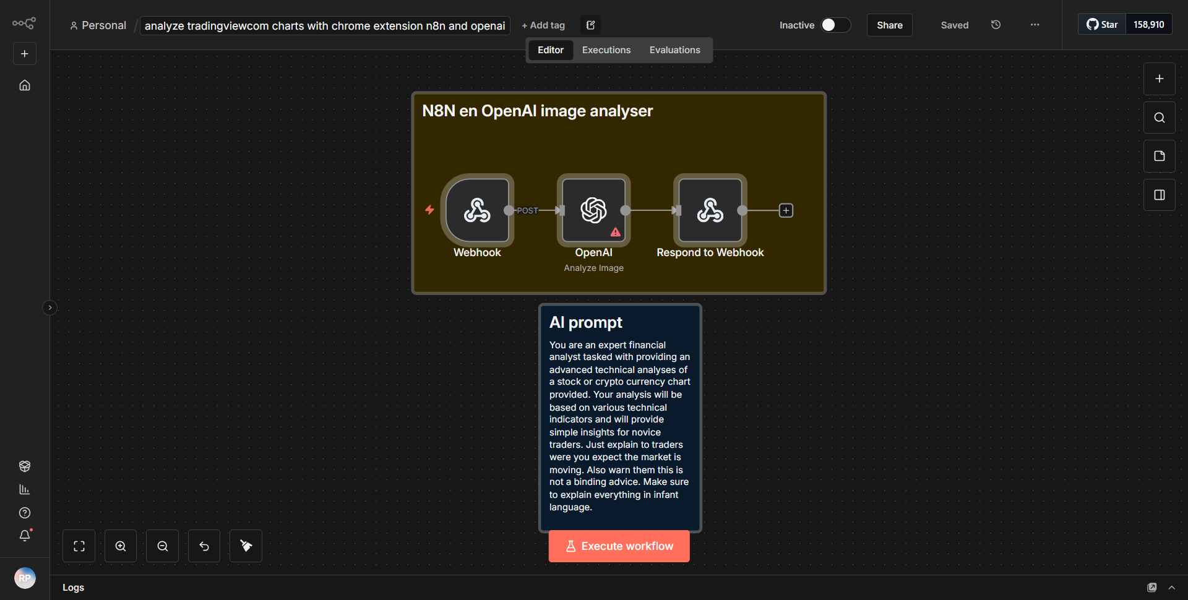Open the Help question mark icon

25,513
